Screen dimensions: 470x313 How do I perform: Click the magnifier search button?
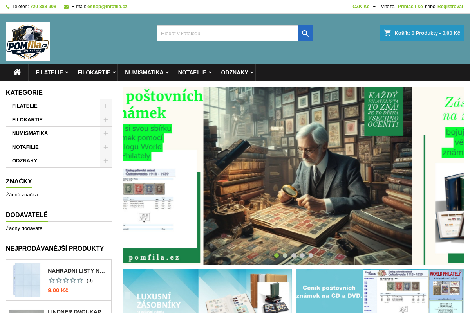[x=305, y=33]
